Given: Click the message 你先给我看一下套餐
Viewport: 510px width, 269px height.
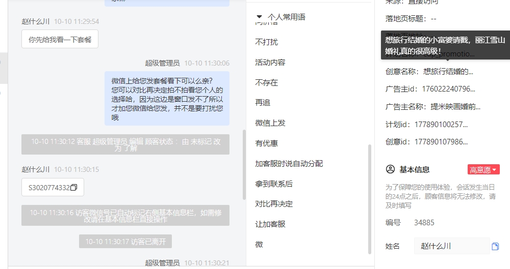Looking at the screenshot, I should pyautogui.click(x=60, y=39).
